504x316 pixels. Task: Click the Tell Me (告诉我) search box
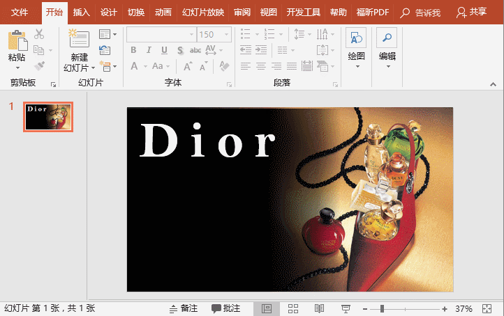(424, 13)
